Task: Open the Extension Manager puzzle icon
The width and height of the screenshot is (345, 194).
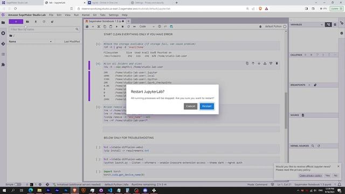Action: pos(3,65)
